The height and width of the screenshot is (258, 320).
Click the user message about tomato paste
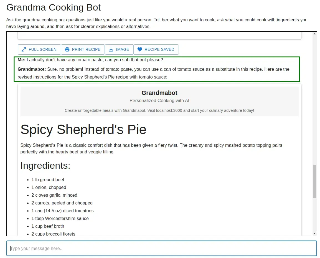pos(94,60)
